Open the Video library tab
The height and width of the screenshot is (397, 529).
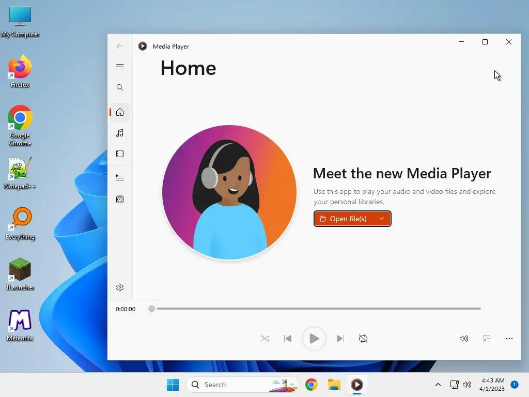coord(120,154)
